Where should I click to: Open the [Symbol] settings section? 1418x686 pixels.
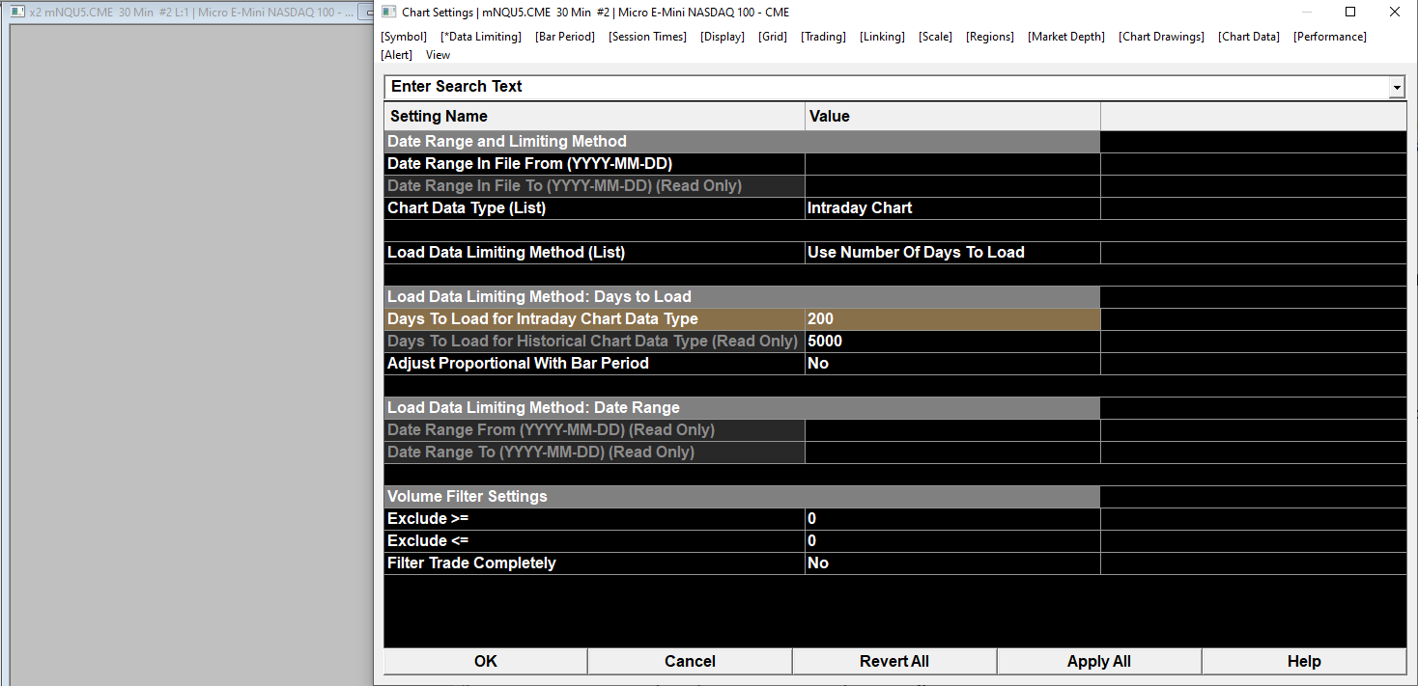404,37
